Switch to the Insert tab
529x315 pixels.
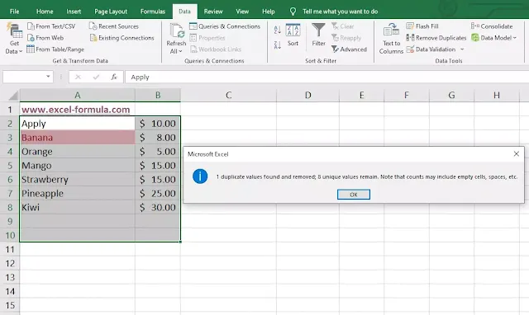74,12
